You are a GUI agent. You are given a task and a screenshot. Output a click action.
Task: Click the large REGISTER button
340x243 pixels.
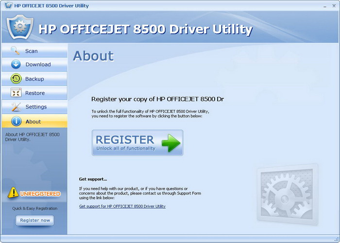[x=137, y=143]
